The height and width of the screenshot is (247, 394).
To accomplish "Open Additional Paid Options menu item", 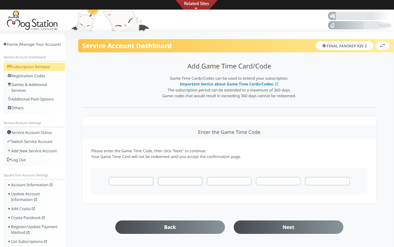I will click(32, 99).
